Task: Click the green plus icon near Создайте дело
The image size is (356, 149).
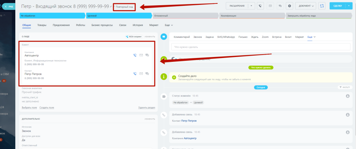Action: 174,77
